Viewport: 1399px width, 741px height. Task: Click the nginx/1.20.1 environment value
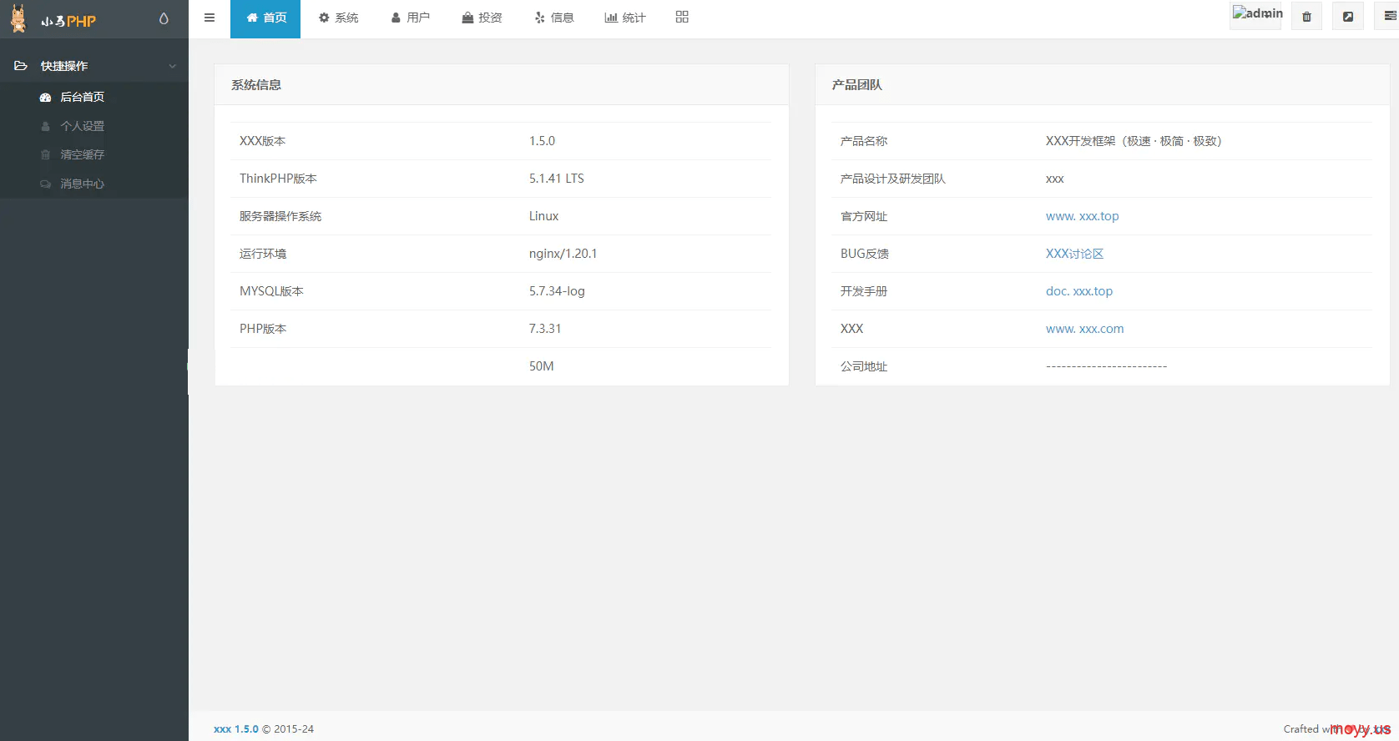click(563, 254)
